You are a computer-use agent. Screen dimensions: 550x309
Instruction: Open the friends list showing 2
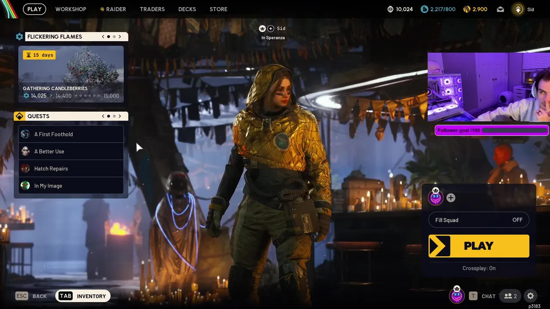point(510,296)
